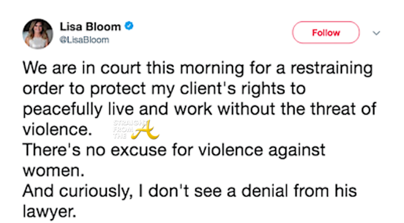This screenshot has height=223, width=404.
Task: Click the blue verified badge
Action: [129, 26]
